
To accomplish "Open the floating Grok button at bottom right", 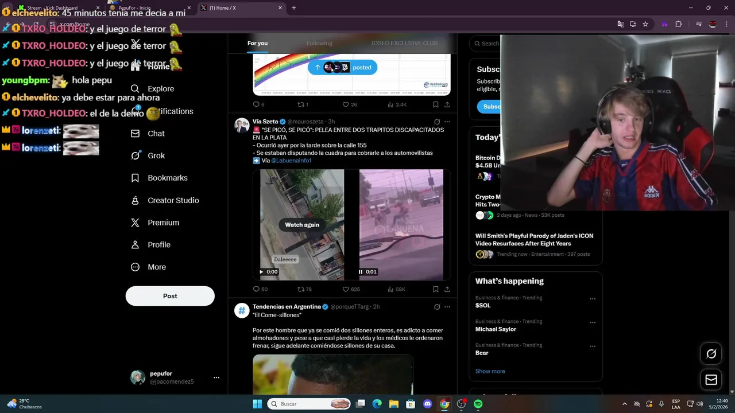I will pos(711,354).
